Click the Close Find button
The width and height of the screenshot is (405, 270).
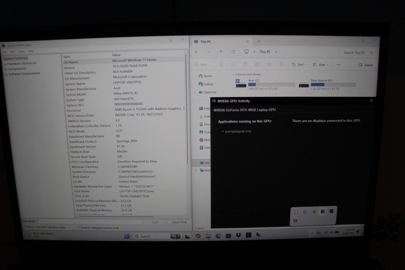pos(179,222)
